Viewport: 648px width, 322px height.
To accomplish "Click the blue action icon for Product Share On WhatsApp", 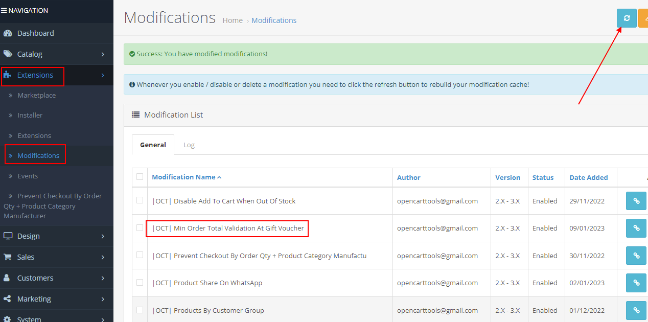I will coord(636,283).
